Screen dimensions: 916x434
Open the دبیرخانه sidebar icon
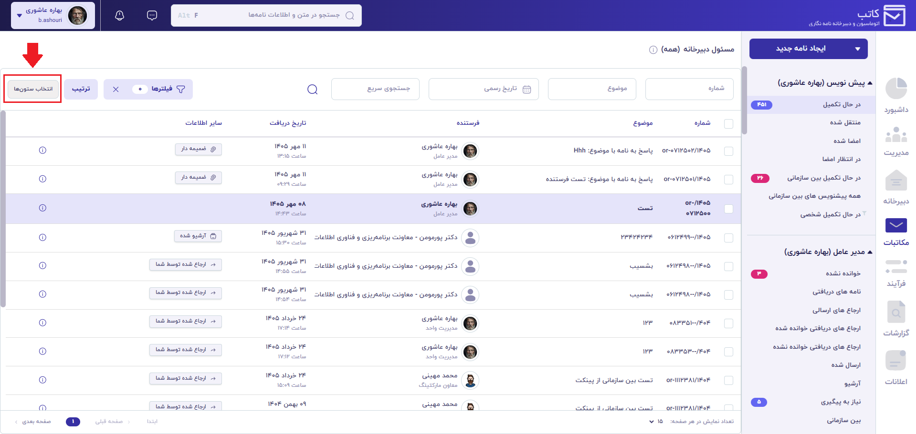tap(896, 181)
